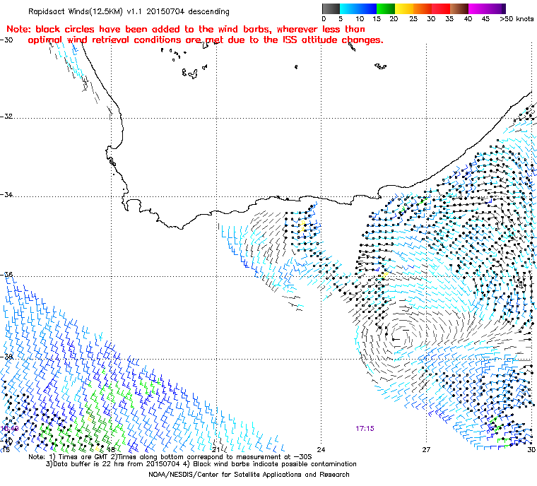
Task: Pick the red 30-35 knots color segment
Action: (441, 8)
